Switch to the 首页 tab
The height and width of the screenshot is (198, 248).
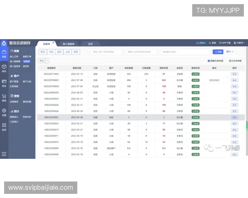pyautogui.click(x=91, y=43)
